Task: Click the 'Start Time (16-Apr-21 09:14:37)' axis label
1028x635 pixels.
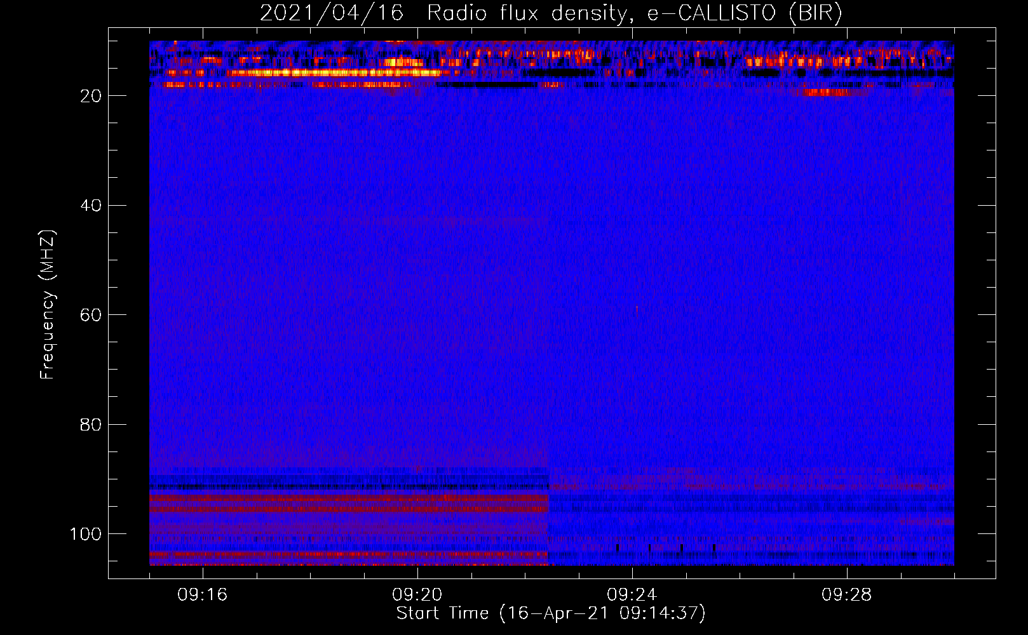Action: click(x=551, y=613)
